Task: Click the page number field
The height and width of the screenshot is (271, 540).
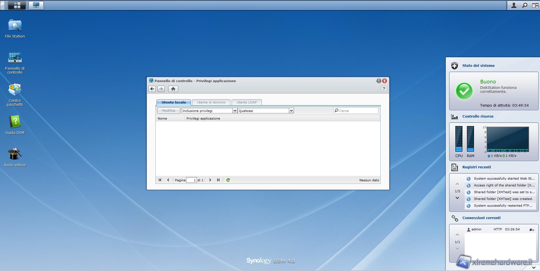Action: [191, 180]
